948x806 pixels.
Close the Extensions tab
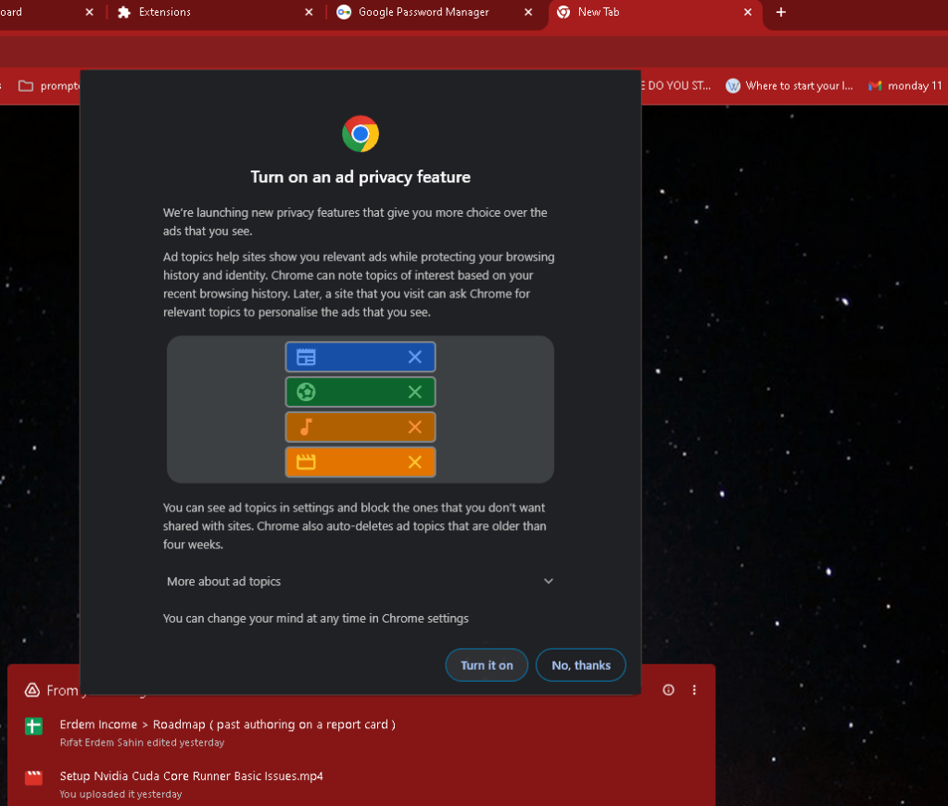(x=309, y=12)
